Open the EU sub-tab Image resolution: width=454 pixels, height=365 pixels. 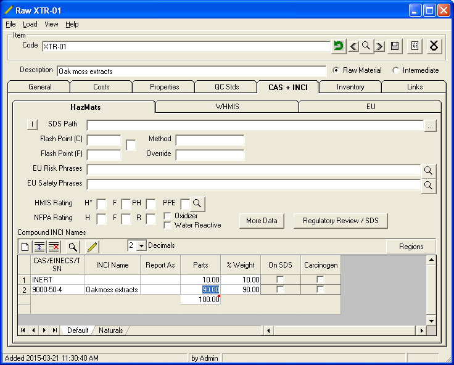click(371, 107)
